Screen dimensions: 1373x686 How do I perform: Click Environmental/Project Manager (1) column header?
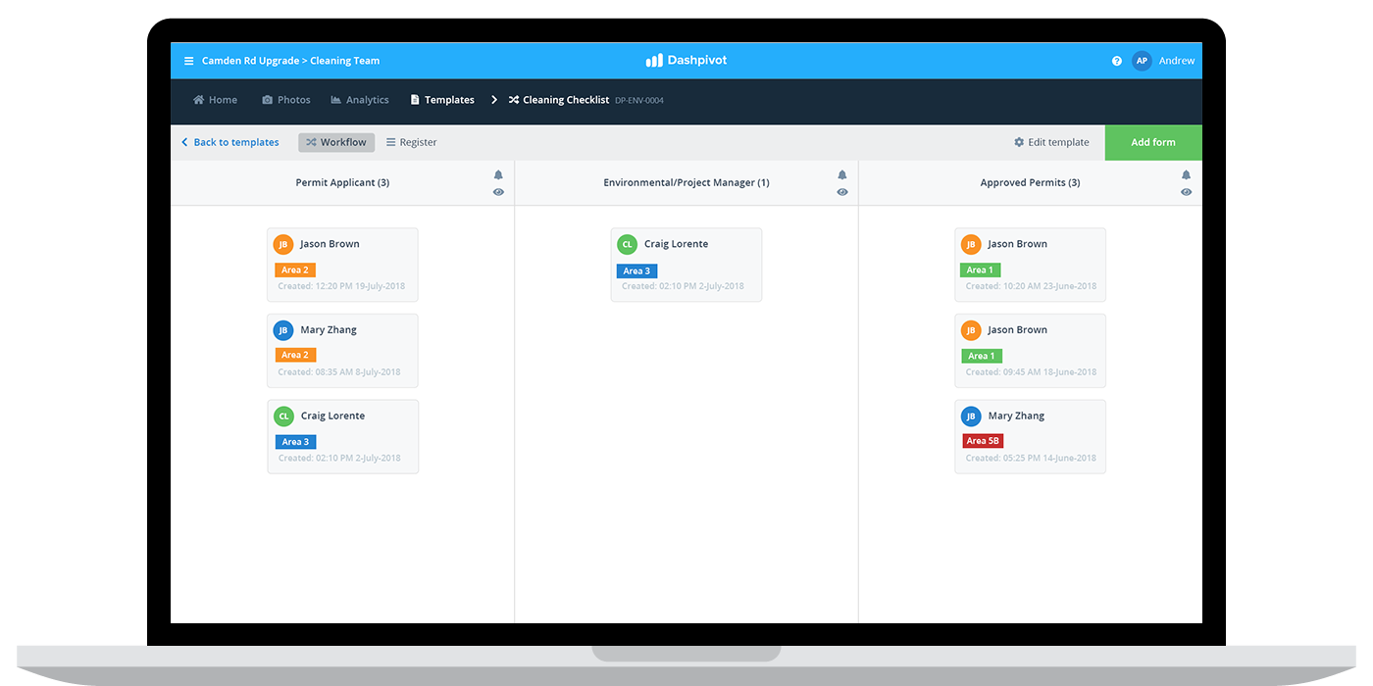coord(686,183)
